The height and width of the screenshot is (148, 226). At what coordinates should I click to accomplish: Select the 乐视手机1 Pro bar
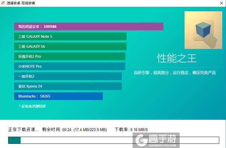[x=70, y=56]
